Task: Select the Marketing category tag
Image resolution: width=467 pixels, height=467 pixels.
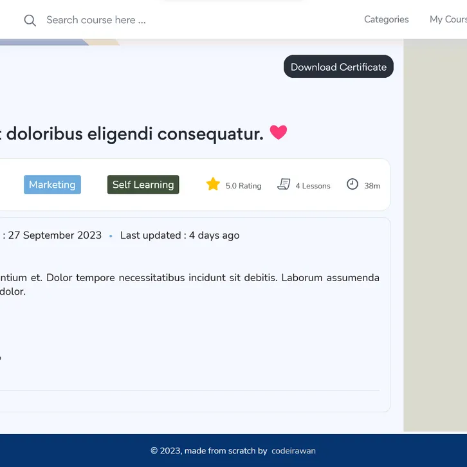Action: pyautogui.click(x=52, y=185)
